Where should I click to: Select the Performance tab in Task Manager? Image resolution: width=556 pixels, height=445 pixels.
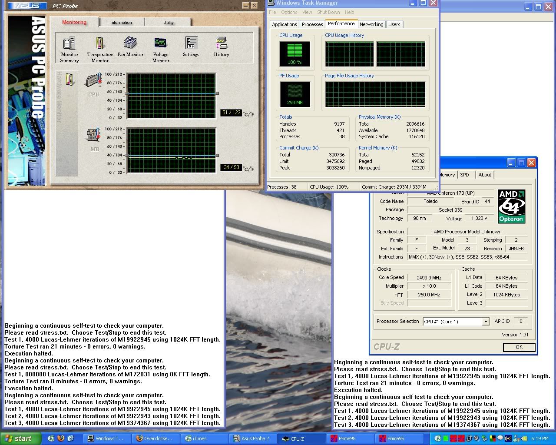[341, 23]
